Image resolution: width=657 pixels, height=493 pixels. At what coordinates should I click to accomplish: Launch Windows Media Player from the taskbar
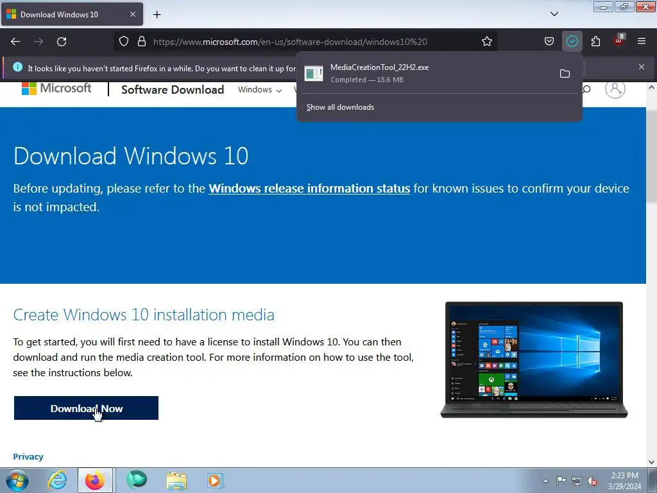(216, 480)
